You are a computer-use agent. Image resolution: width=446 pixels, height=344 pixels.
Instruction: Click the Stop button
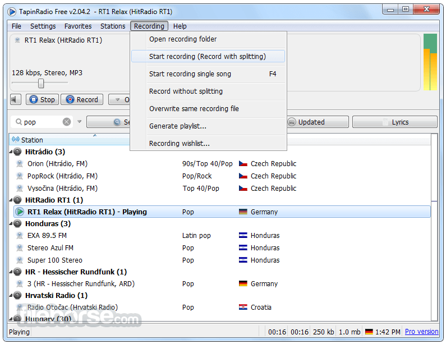tap(42, 99)
